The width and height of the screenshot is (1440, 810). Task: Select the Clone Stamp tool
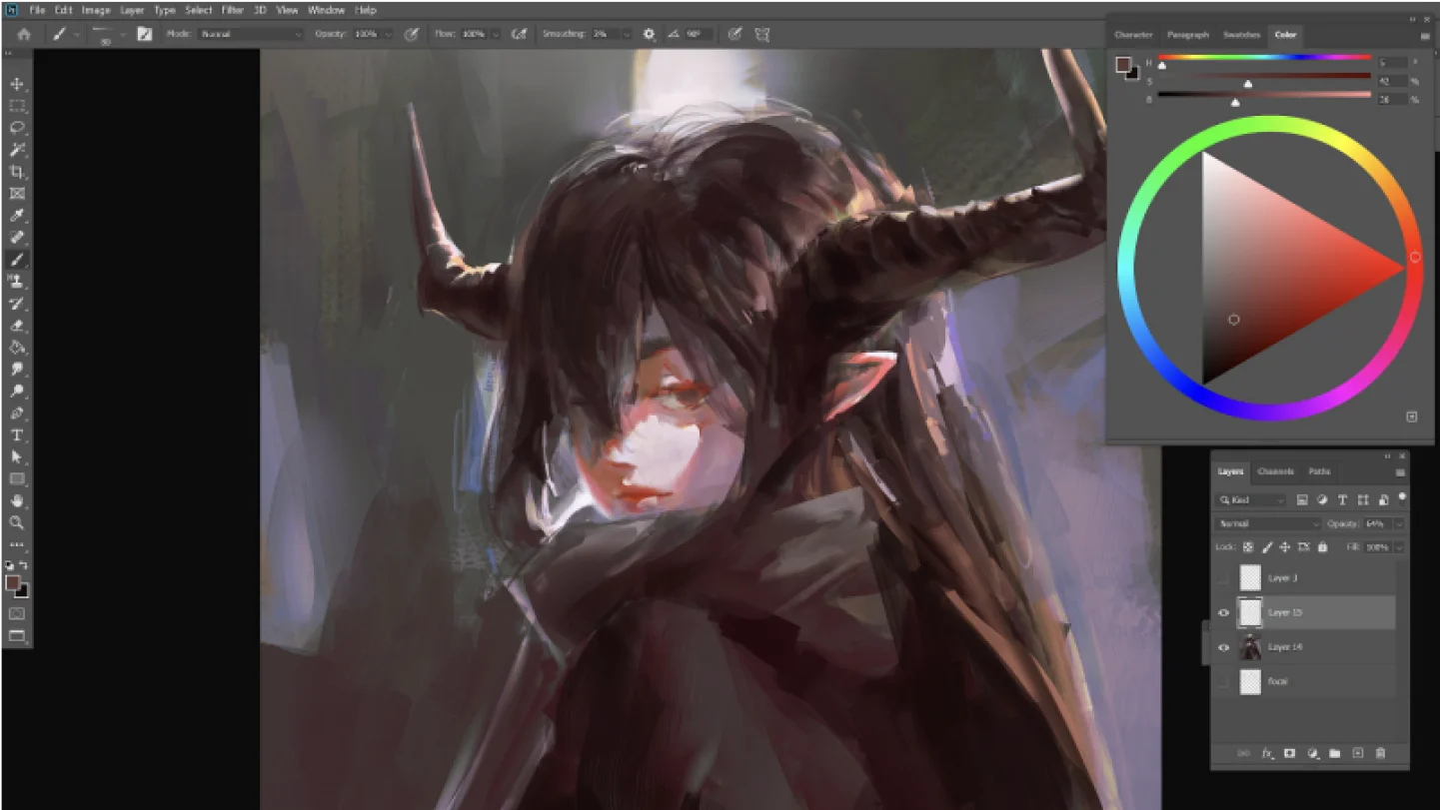pyautogui.click(x=17, y=282)
